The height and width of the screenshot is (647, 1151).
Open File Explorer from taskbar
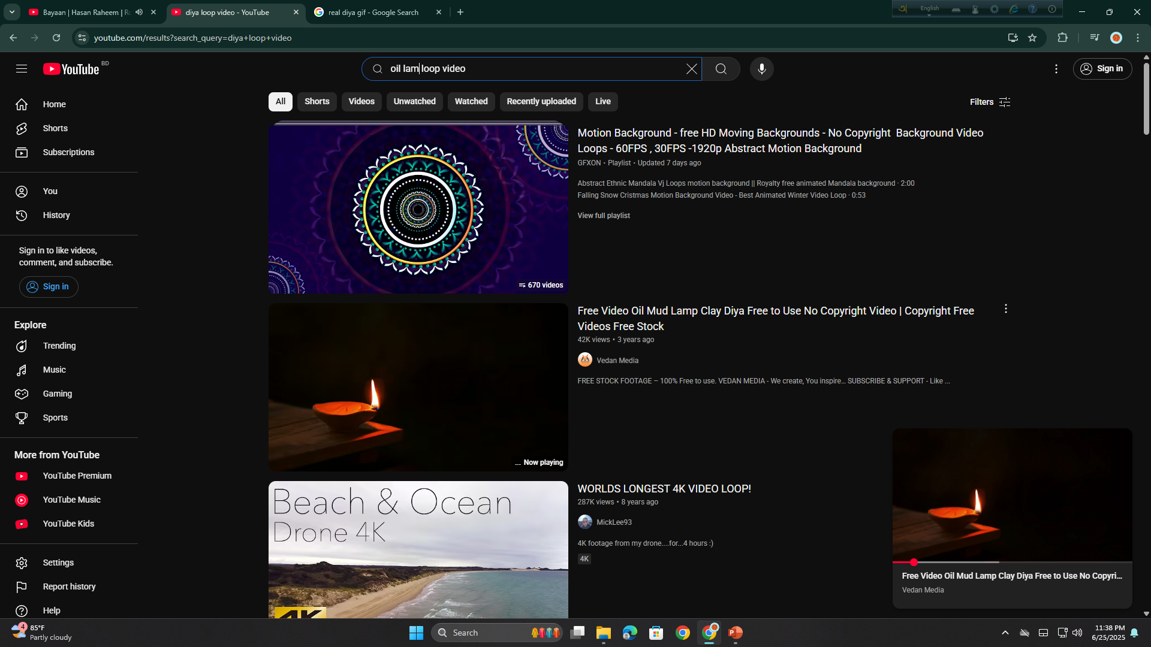coord(603,633)
